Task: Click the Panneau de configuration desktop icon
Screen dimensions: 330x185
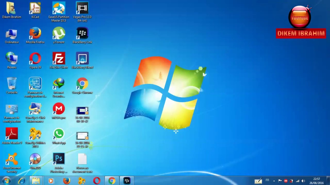Action: point(12,113)
